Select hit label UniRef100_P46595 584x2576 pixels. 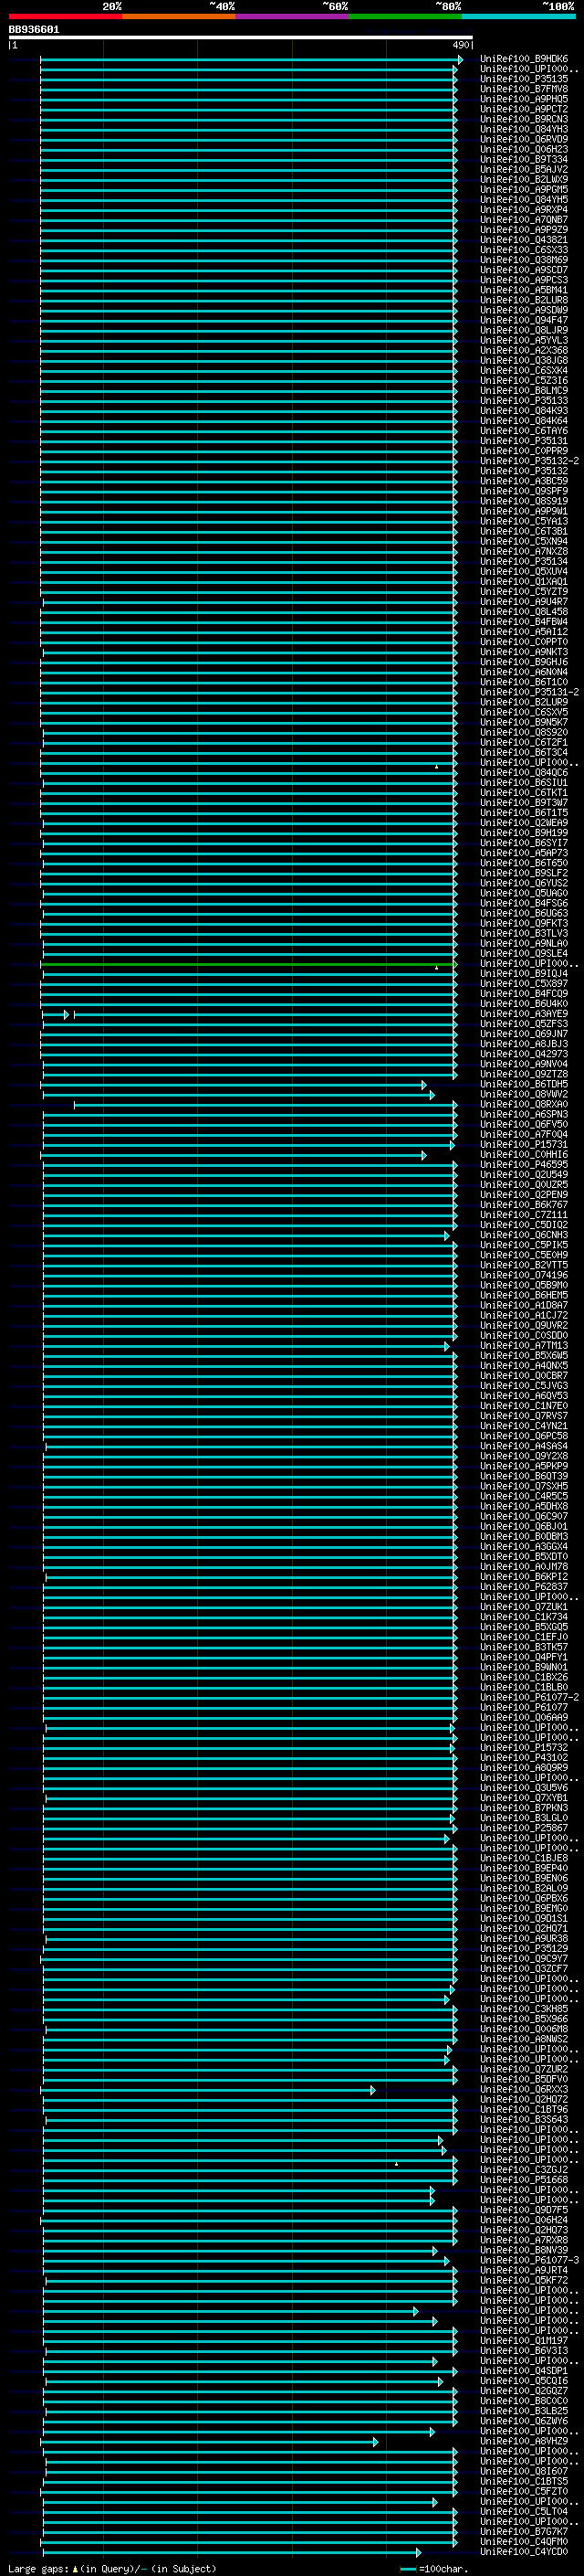[524, 1165]
